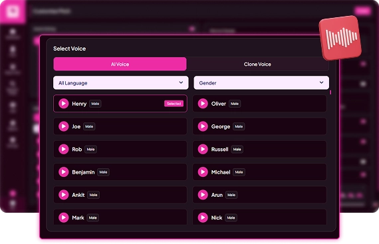Image resolution: width=379 pixels, height=244 pixels.
Task: Preview Joe's voice with play icon
Action: tap(64, 126)
